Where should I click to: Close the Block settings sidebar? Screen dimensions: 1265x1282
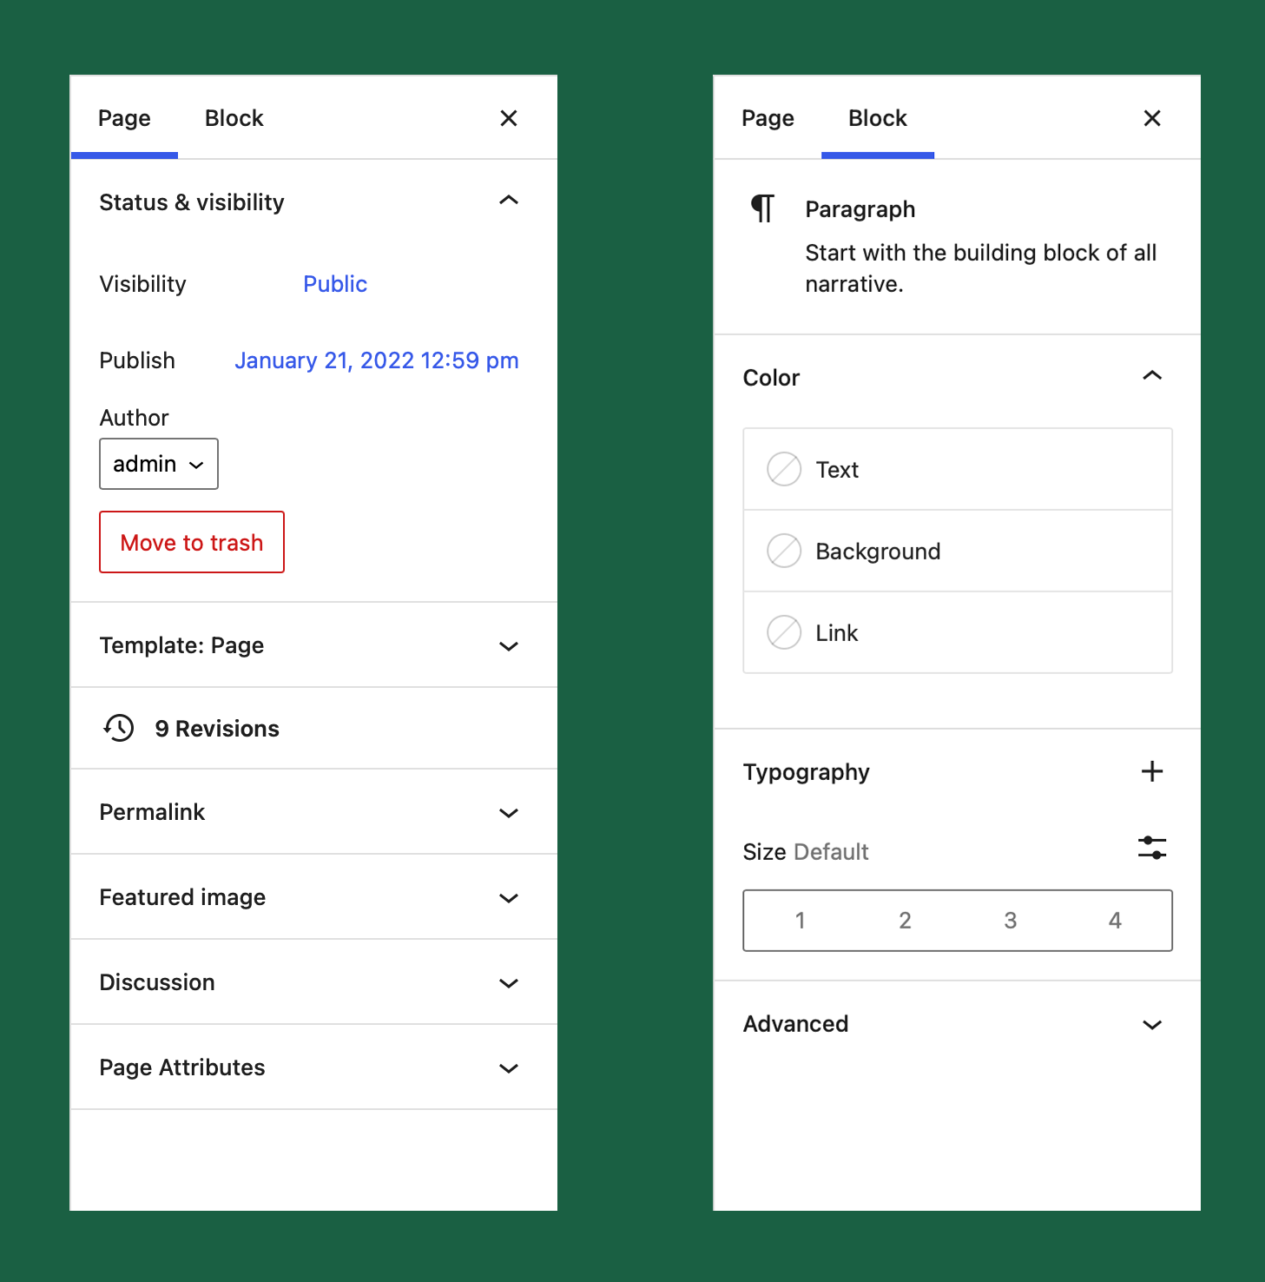pos(1152,118)
